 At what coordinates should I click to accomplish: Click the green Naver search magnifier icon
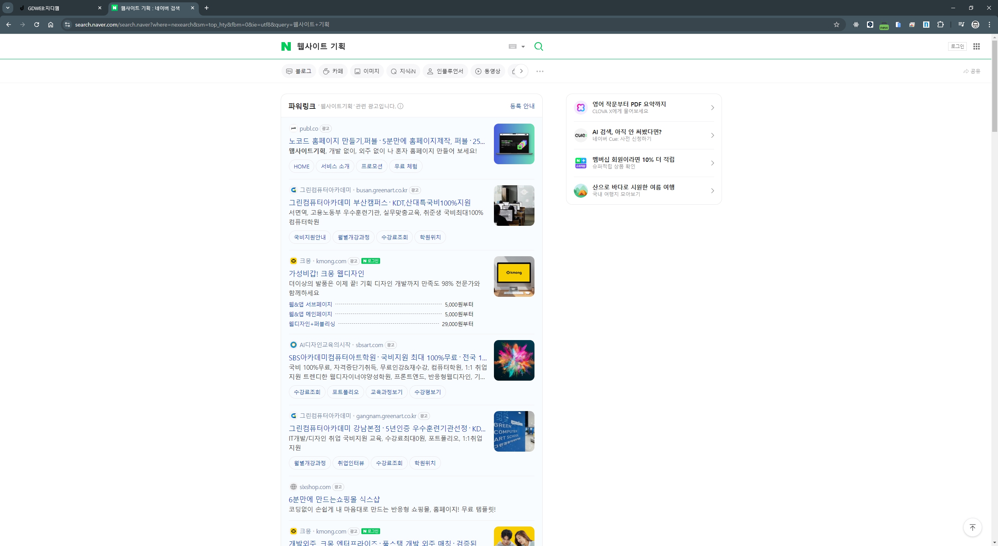point(538,46)
